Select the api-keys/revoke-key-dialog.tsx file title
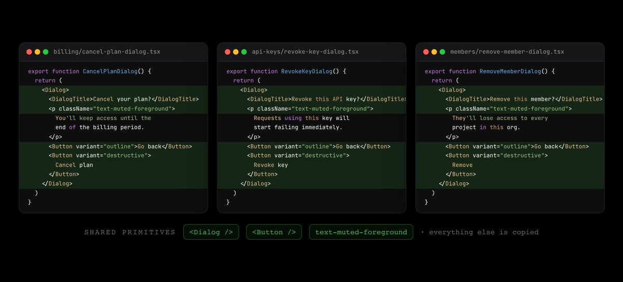The height and width of the screenshot is (282, 623). [x=305, y=52]
